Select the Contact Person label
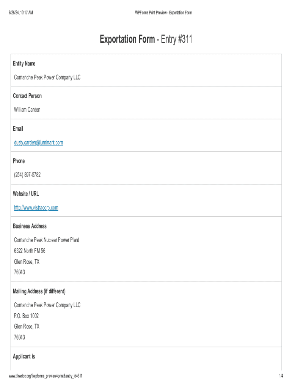 coord(27,96)
